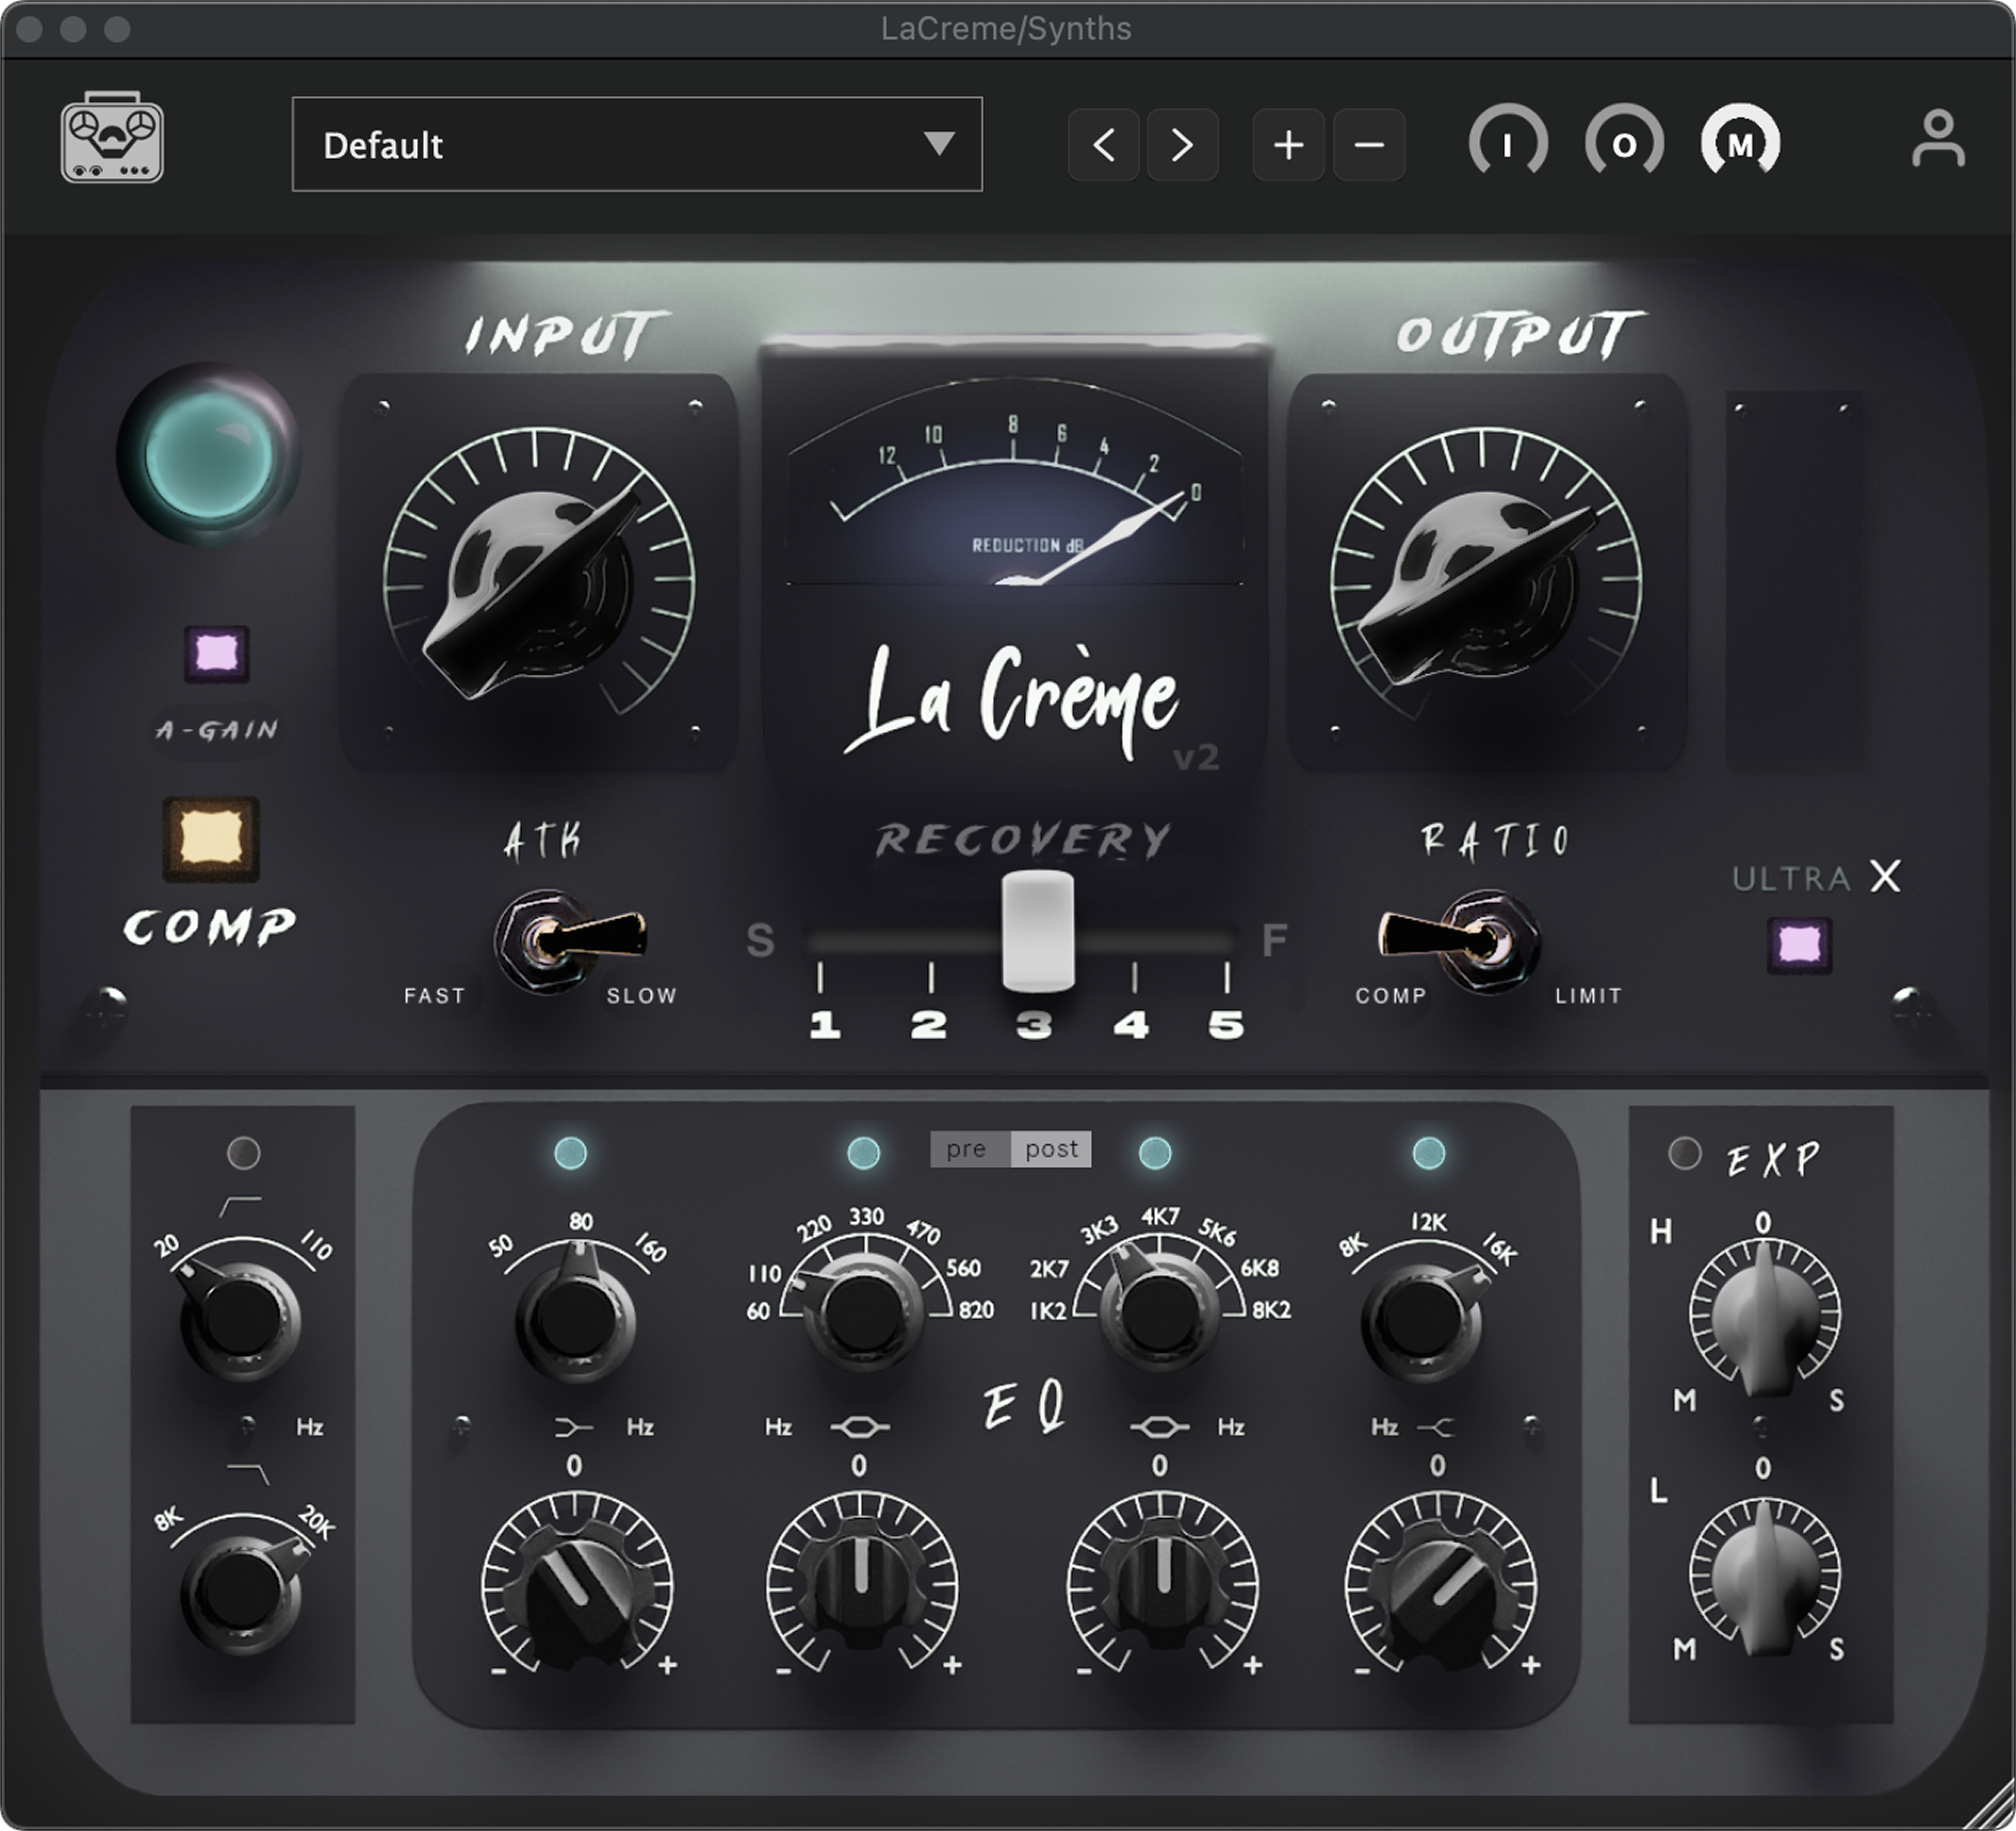2016x1831 pixels.
Task: Click the high-mid bell shape icon
Action: point(1159,1428)
